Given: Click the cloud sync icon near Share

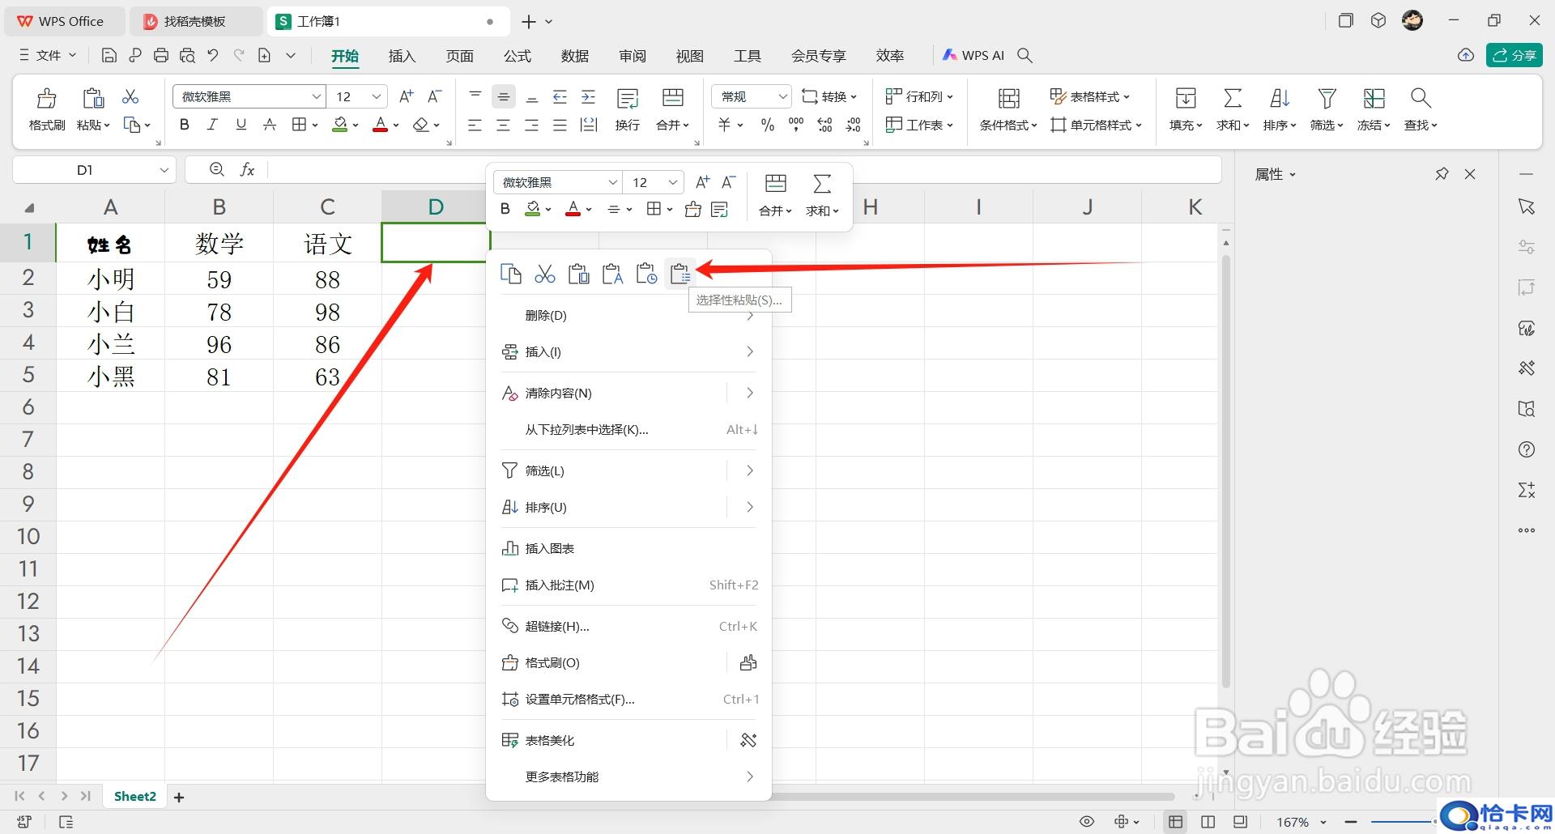Looking at the screenshot, I should pos(1466,55).
